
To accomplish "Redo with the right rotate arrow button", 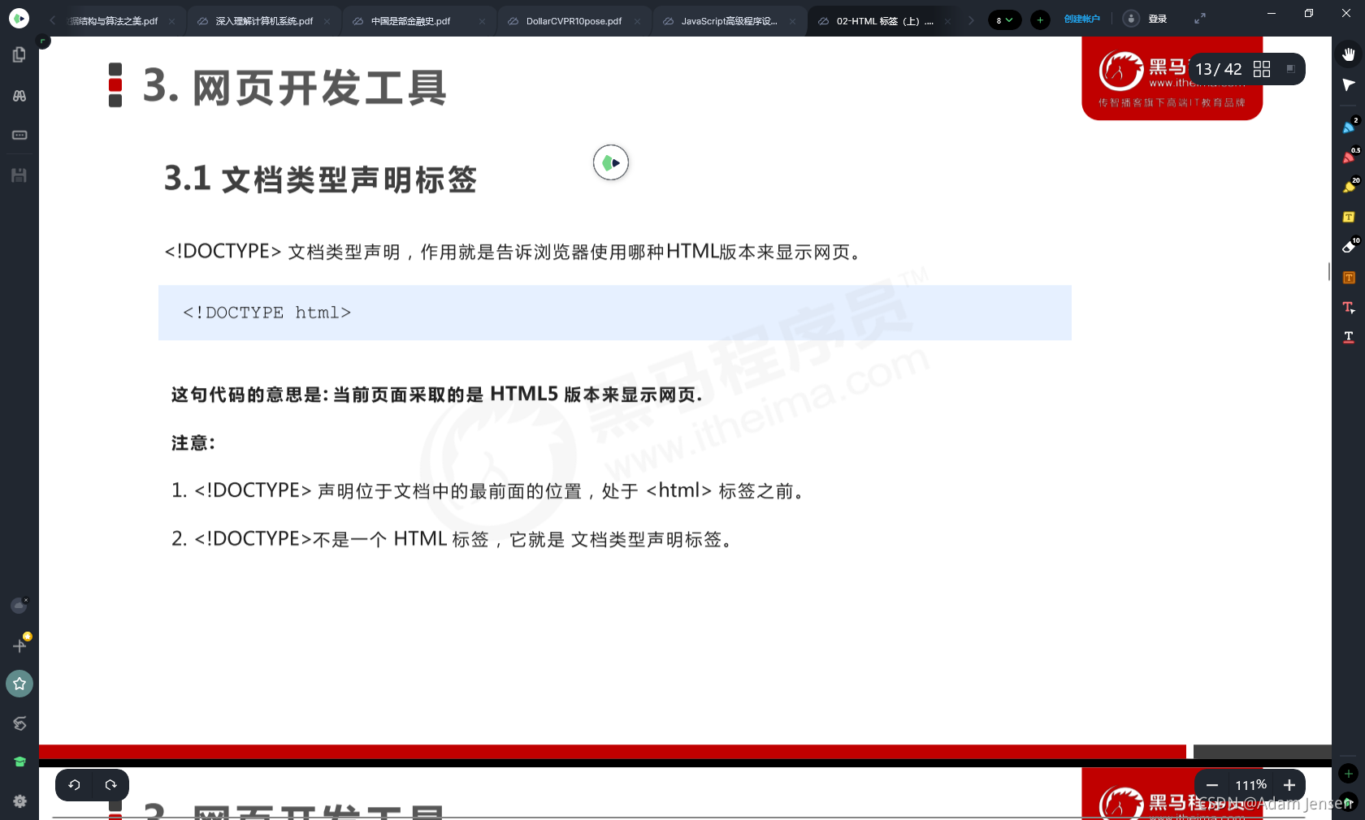I will click(110, 784).
